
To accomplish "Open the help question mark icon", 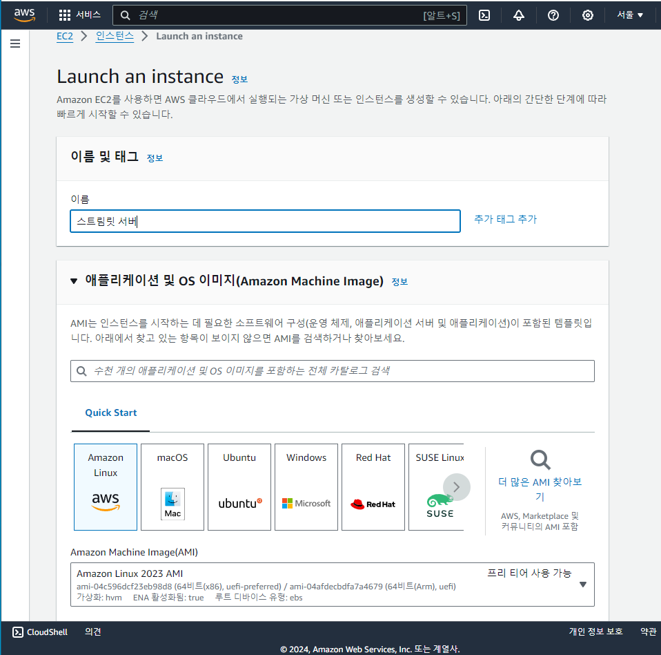I will (553, 15).
